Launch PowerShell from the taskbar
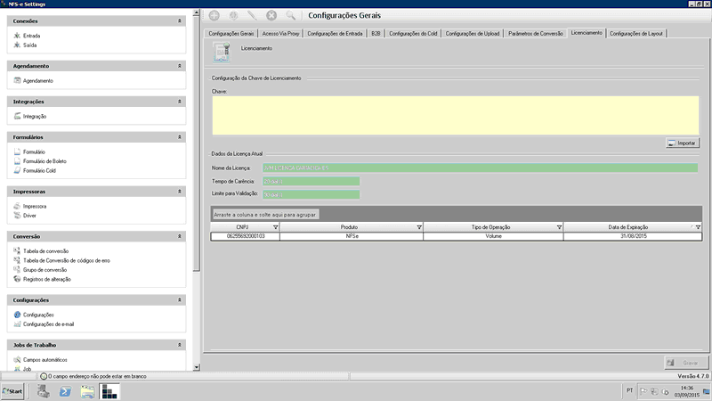Viewport: 712px width, 401px height. (x=65, y=391)
